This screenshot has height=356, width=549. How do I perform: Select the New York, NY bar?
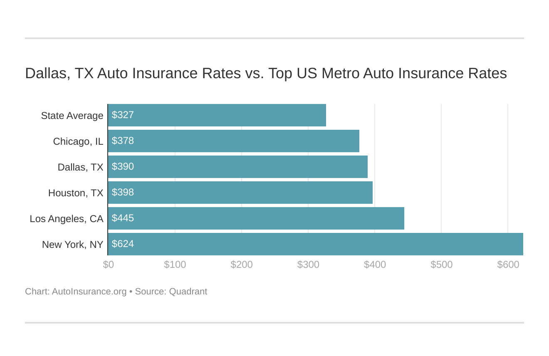pos(315,244)
